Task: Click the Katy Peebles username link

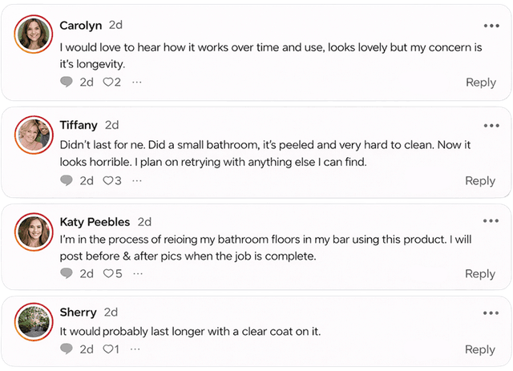Action: click(95, 221)
